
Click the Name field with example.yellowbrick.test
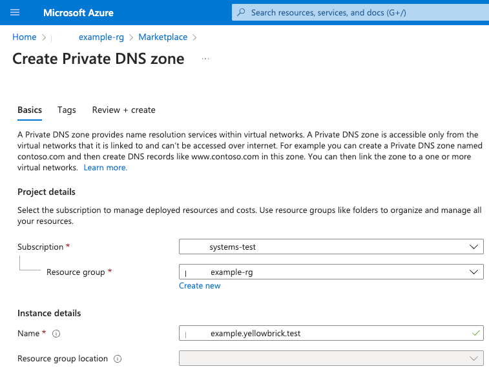(331, 333)
